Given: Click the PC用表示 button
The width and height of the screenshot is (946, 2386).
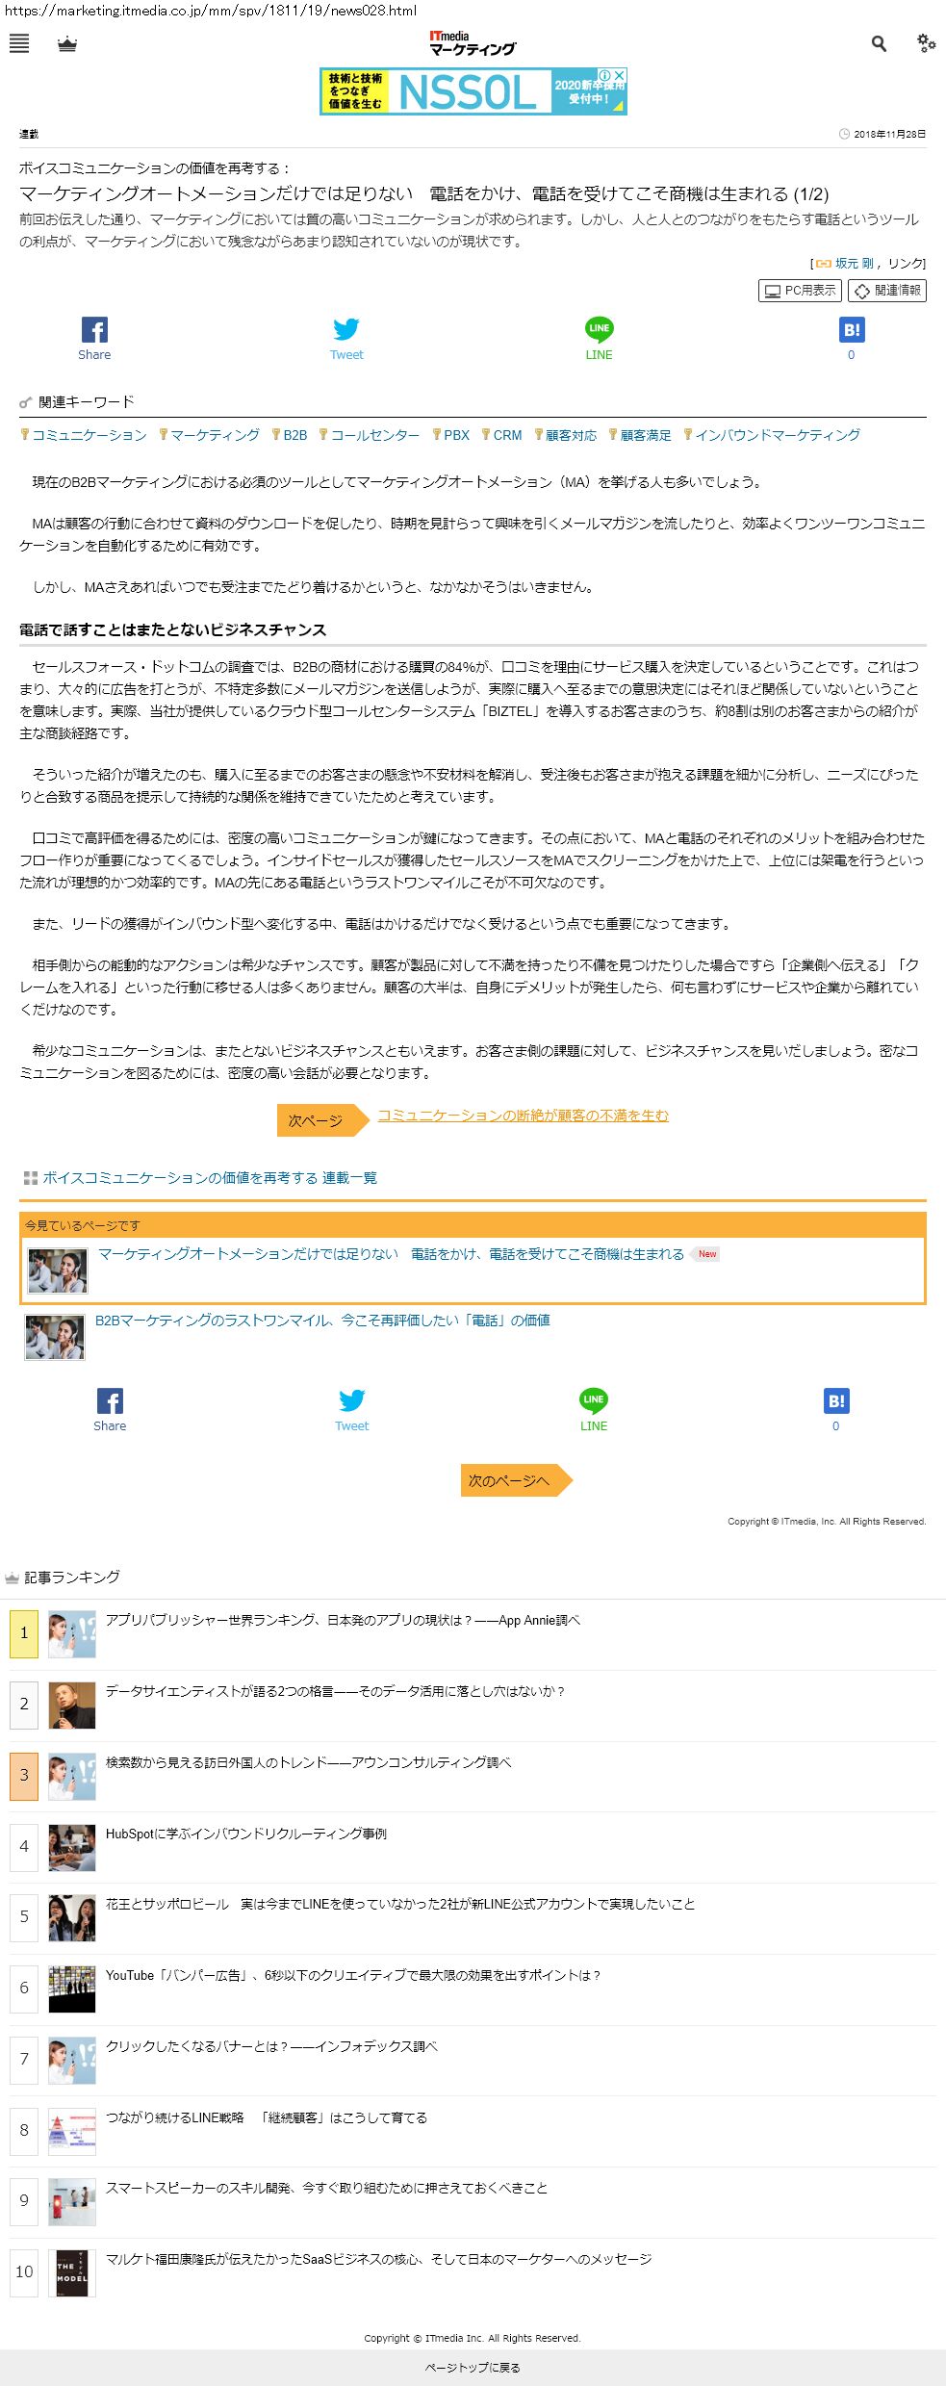Looking at the screenshot, I should coord(800,291).
